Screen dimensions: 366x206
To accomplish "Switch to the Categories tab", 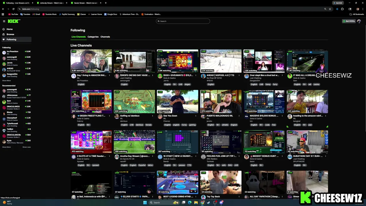I will [93, 37].
